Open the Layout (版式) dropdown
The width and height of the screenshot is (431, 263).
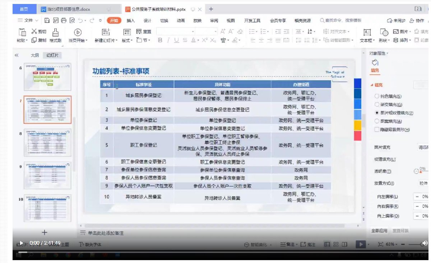(x=127, y=41)
